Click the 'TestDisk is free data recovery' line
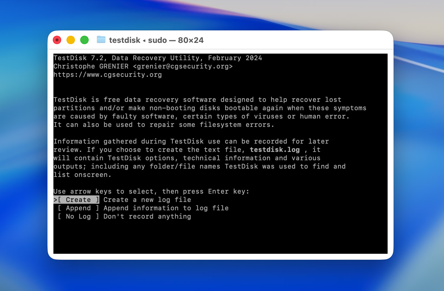The height and width of the screenshot is (291, 444). click(198, 99)
